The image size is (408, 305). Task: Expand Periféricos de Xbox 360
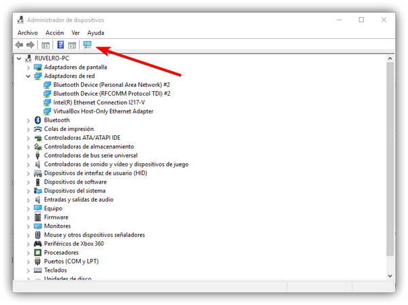(28, 245)
